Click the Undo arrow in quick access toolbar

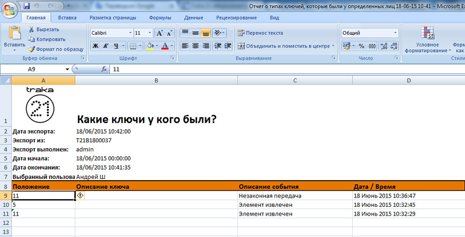click(37, 6)
